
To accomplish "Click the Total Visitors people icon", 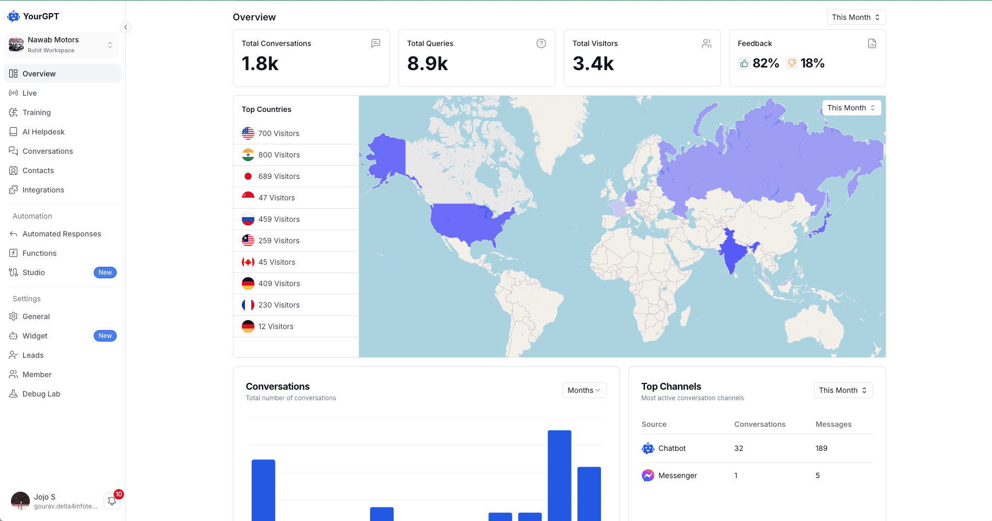I will pos(707,43).
